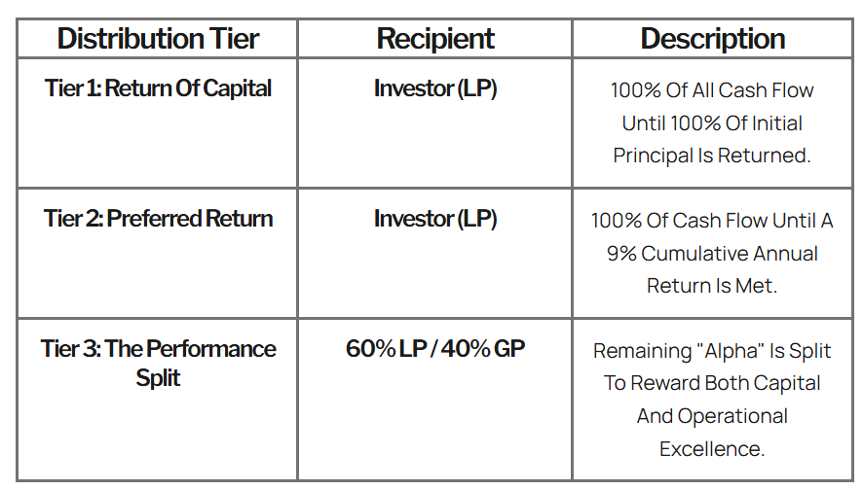Click the text "Principal Is Returned."
The height and width of the screenshot is (490, 863).
click(712, 156)
